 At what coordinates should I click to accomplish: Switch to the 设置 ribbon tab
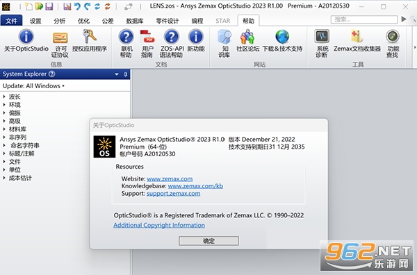(x=35, y=21)
